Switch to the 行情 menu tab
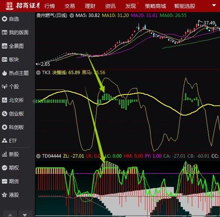 pyautogui.click(x=50, y=6)
